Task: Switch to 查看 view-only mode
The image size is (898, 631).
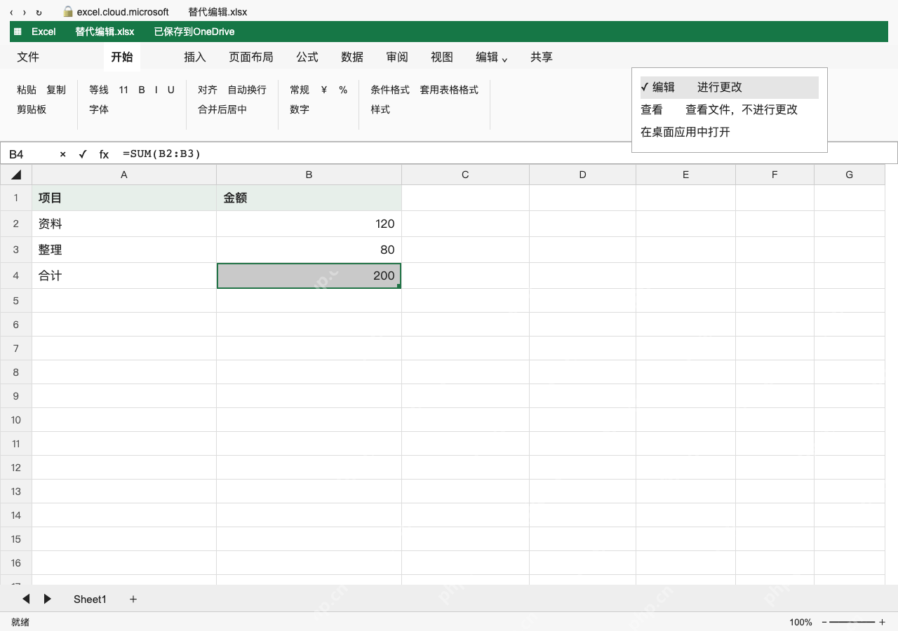Action: pos(729,110)
